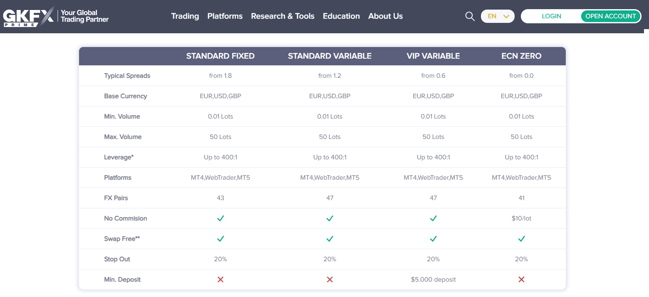
Task: Open the EN language dropdown
Action: tap(498, 16)
